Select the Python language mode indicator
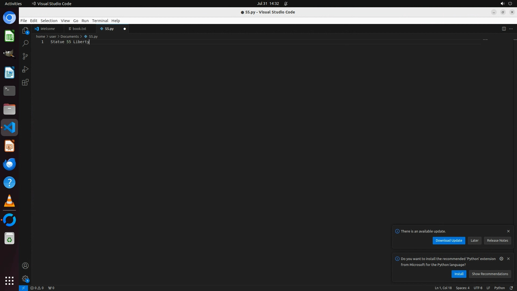Viewport: 517px width, 291px height. tap(499, 288)
